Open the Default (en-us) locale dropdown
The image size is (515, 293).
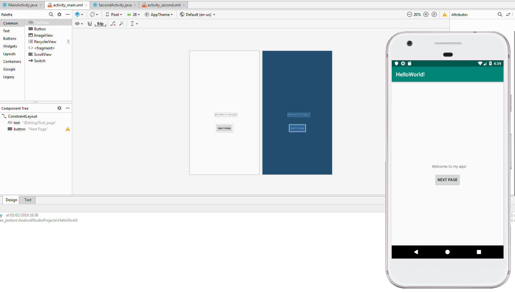197,14
